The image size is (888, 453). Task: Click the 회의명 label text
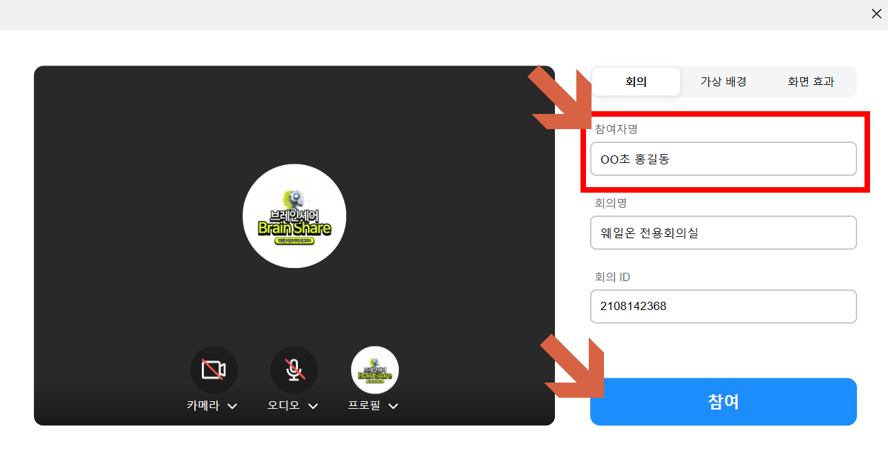611,203
